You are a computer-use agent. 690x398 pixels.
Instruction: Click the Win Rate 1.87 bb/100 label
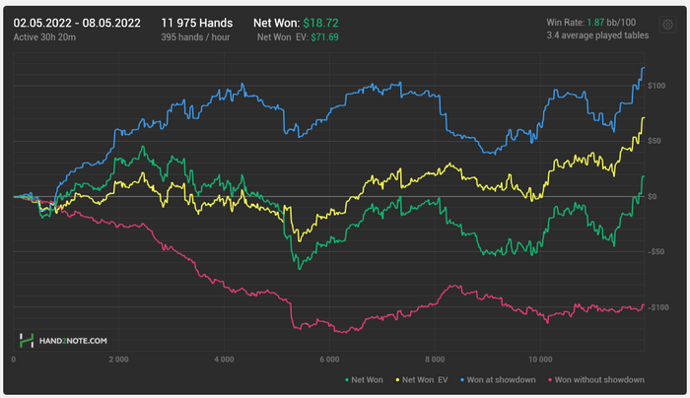point(591,23)
